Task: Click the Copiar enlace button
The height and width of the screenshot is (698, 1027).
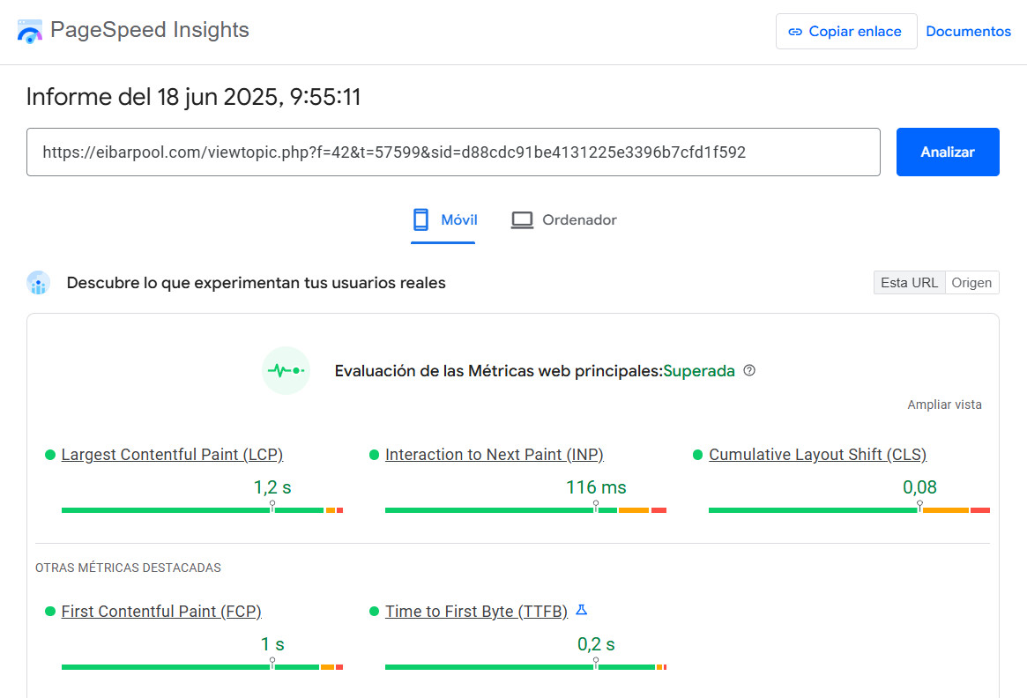Action: click(846, 32)
